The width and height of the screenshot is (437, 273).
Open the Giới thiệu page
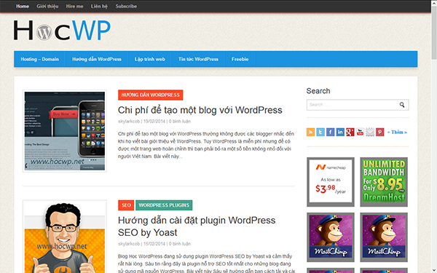click(x=47, y=6)
